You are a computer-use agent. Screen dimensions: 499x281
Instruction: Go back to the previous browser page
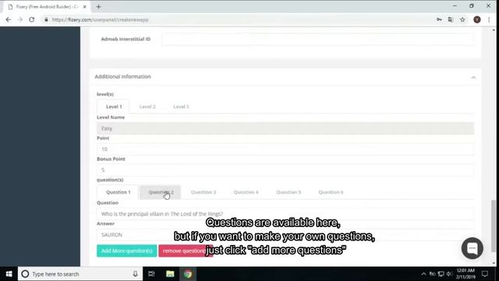(x=9, y=20)
